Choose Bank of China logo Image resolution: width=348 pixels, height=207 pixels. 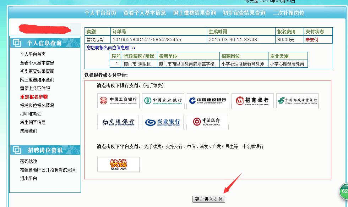(208, 122)
